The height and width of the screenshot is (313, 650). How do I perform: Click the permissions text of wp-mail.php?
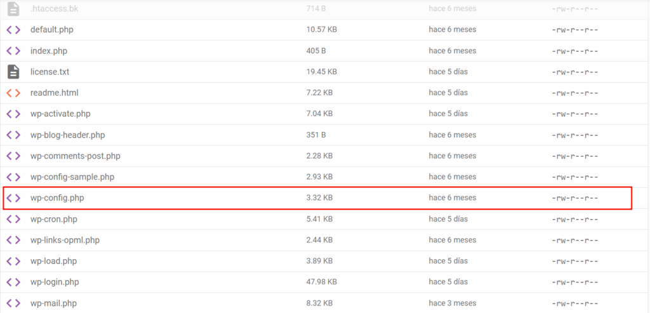point(575,303)
